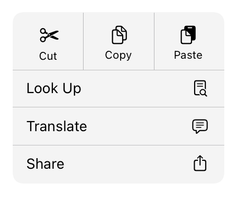Click the overlapping documents Copy icon

tap(120, 35)
